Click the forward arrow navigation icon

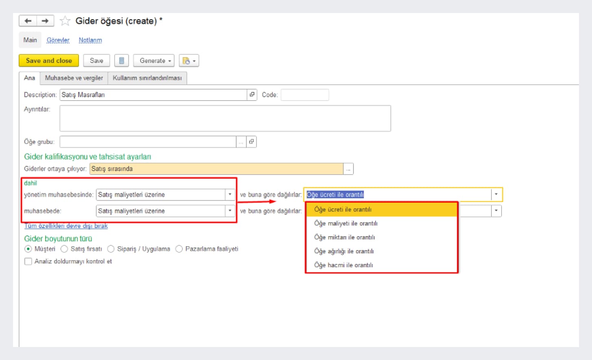(x=45, y=21)
